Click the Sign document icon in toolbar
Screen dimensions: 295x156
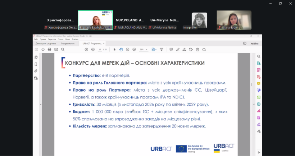tap(184, 50)
